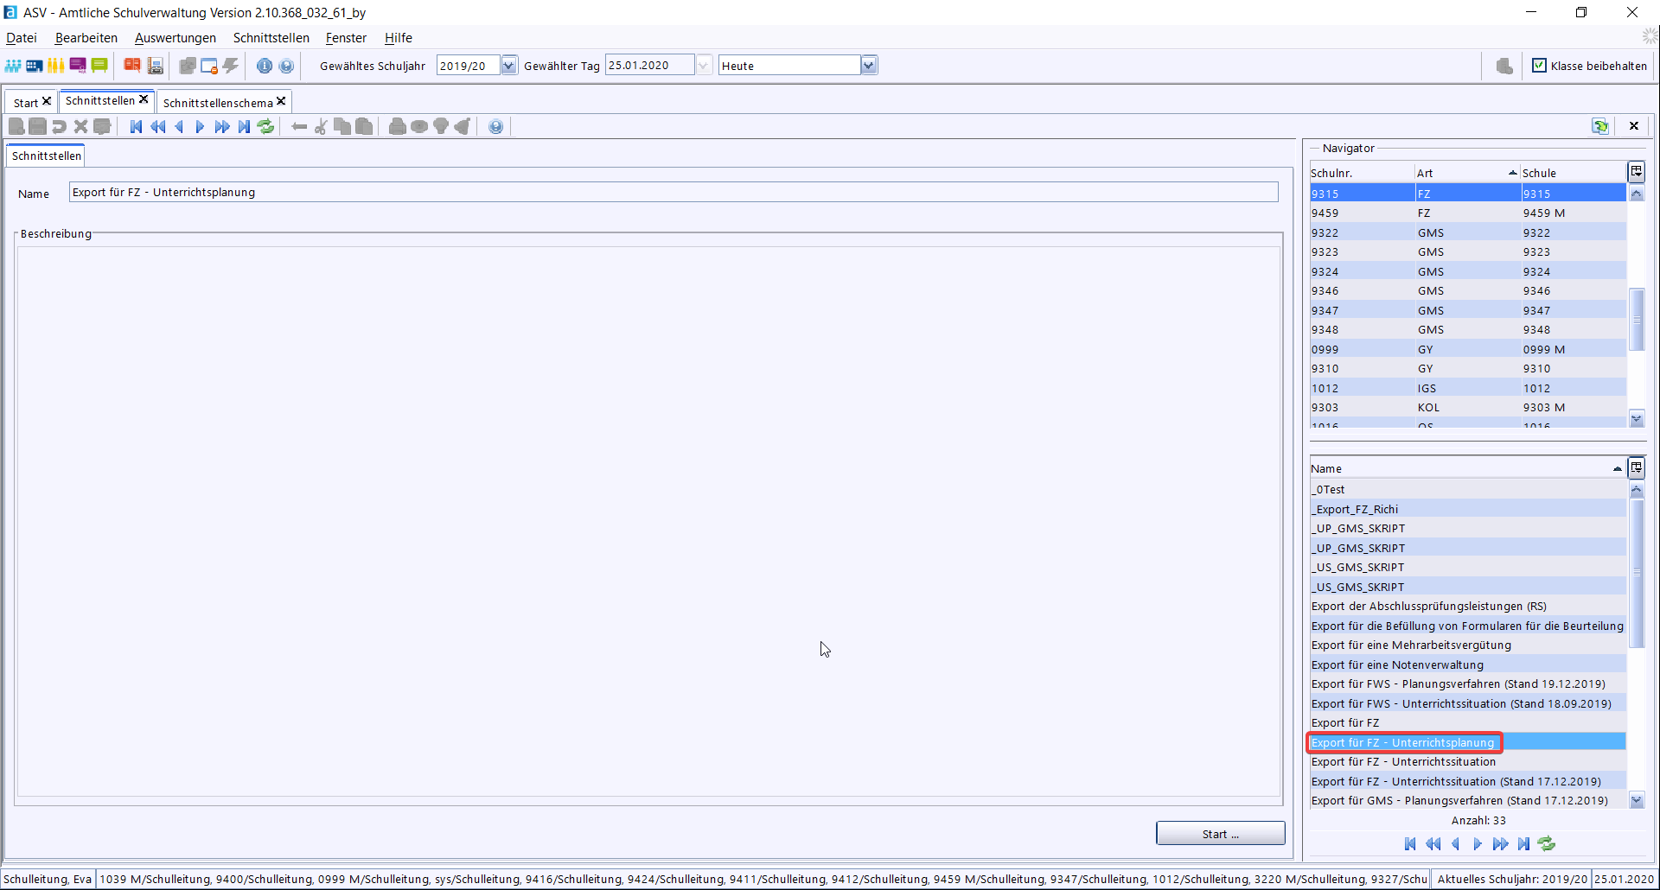Open the Fenster menu
Screen dimensions: 1660x890
tap(346, 38)
